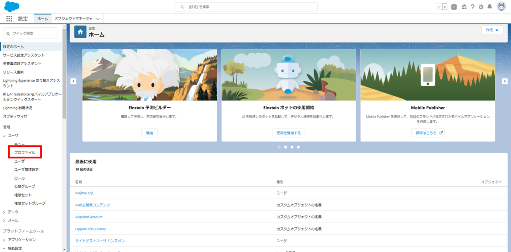The height and width of the screenshot is (252, 511).
Task: Collapse the ユーザ section chevron
Action: point(4,135)
